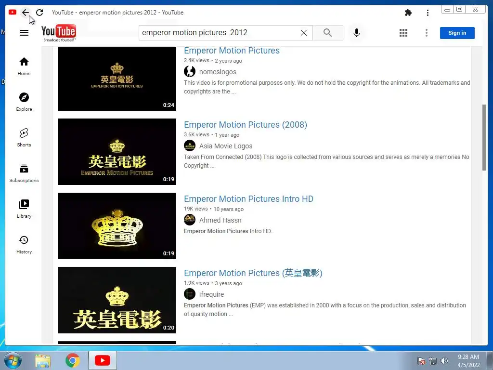Open nomeslogos channel avatar
Screen dimensions: 493x370
coord(190,72)
